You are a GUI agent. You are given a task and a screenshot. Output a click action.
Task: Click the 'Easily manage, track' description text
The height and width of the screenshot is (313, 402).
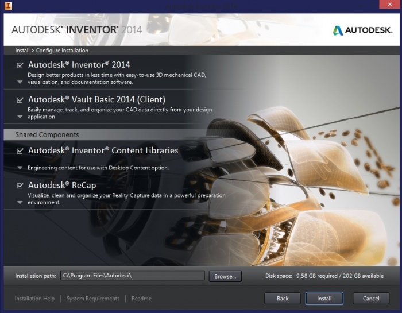tap(119, 113)
